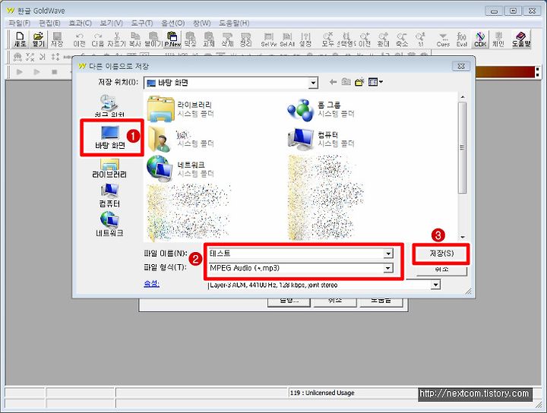Click the 저장(S) save button

[x=441, y=254]
